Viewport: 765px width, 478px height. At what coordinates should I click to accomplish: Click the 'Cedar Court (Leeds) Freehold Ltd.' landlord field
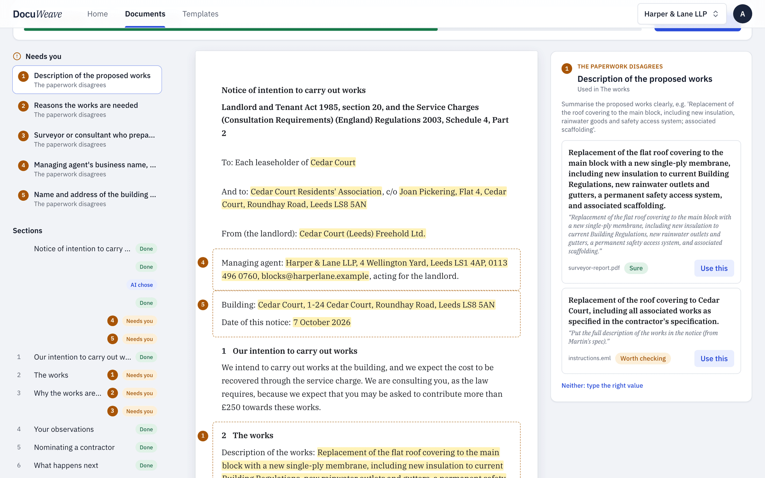point(362,234)
